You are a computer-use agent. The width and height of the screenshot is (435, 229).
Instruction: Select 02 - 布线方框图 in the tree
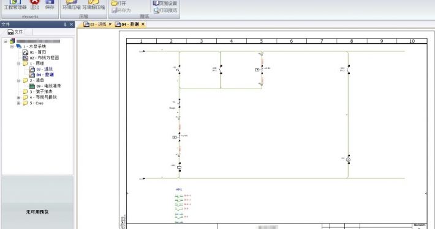[x=41, y=58]
